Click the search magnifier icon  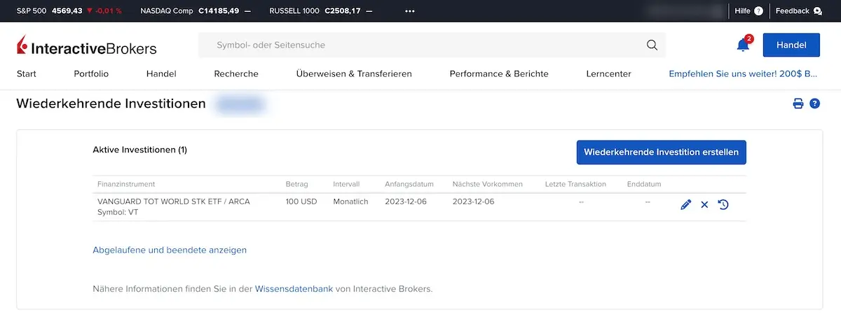point(652,45)
